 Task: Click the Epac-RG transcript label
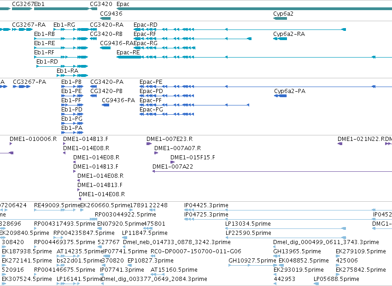pyautogui.click(x=146, y=43)
